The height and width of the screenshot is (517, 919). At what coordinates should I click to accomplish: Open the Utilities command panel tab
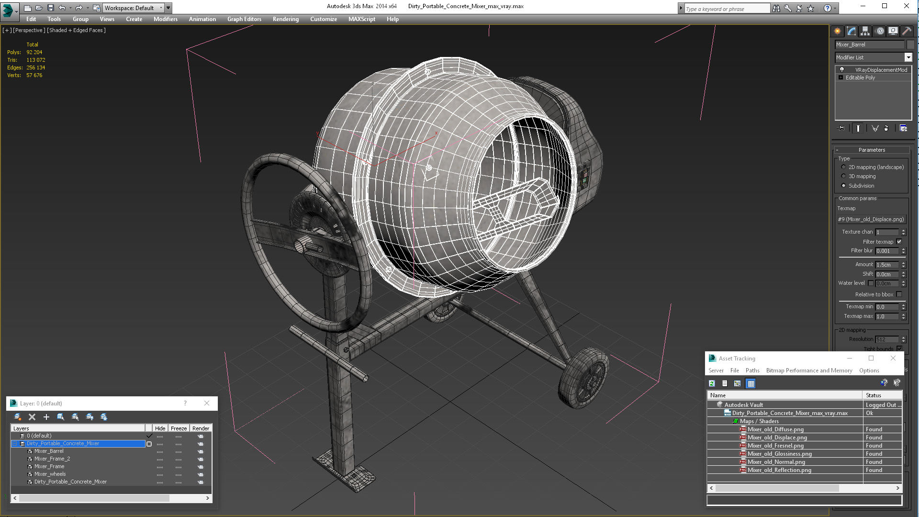(907, 31)
